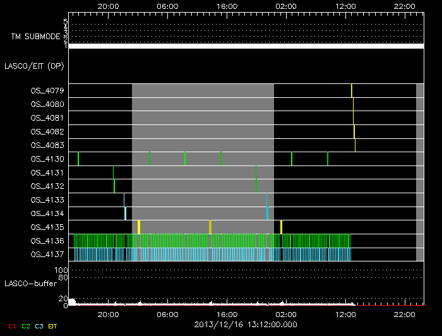The image size is (442, 336).
Task: Select the OS_4130 row label
Action: click(47, 159)
